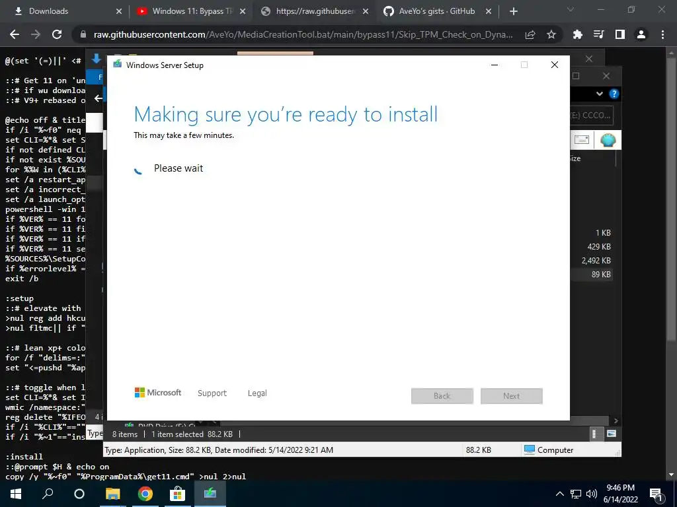Click the seashell icon in Explorer toolbar
This screenshot has height=507, width=677.
pyautogui.click(x=608, y=140)
